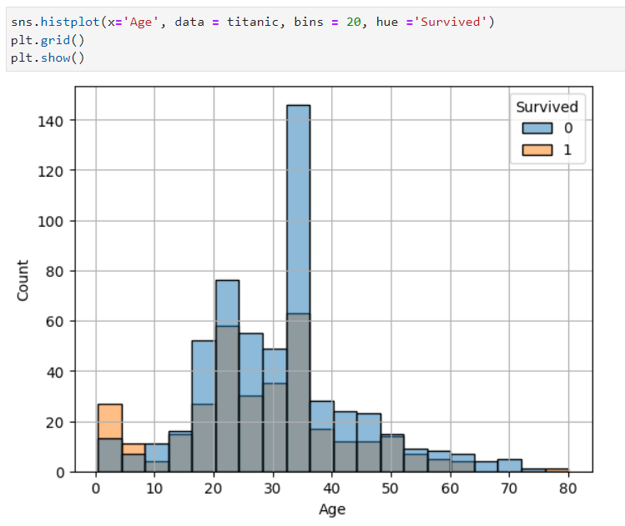This screenshot has width=625, height=526.
Task: Click the 'Survived' string in the code
Action: [x=451, y=22]
